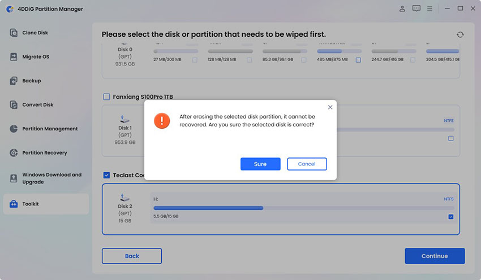Image resolution: width=481 pixels, height=280 pixels.
Task: Click the 4DDiG app logo
Action: pos(10,9)
